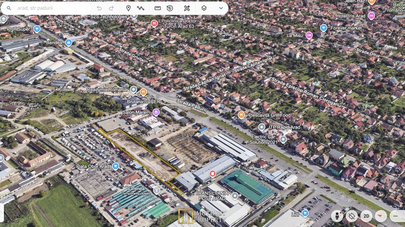405x227 pixels.
Task: Expand the left side panel handle
Action: (x=2, y=212)
